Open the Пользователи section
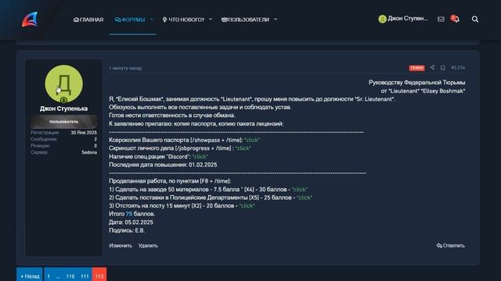 point(245,20)
